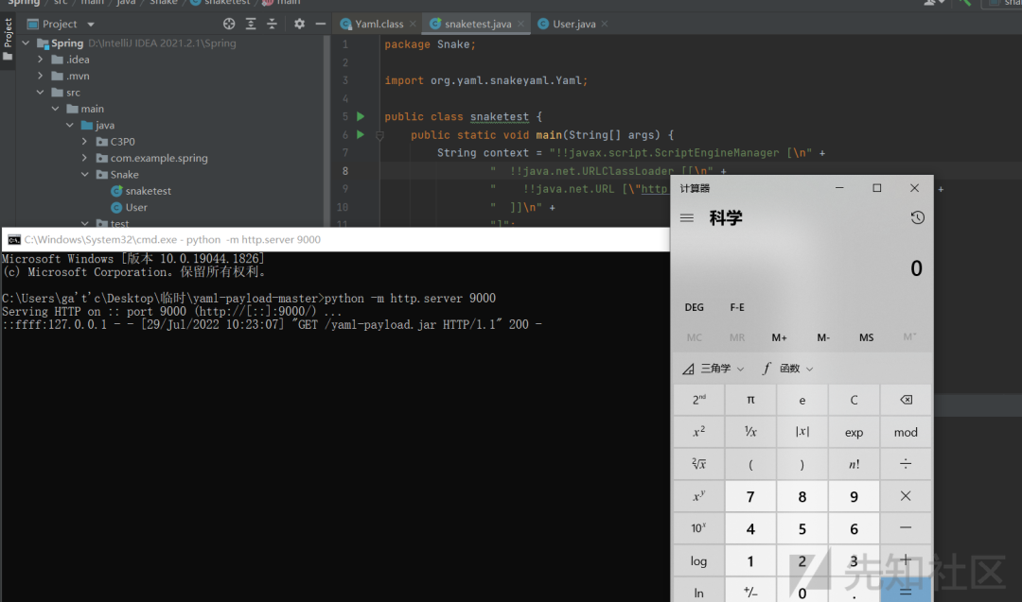
Task: Click calculator MS memory store button
Action: pyautogui.click(x=866, y=337)
